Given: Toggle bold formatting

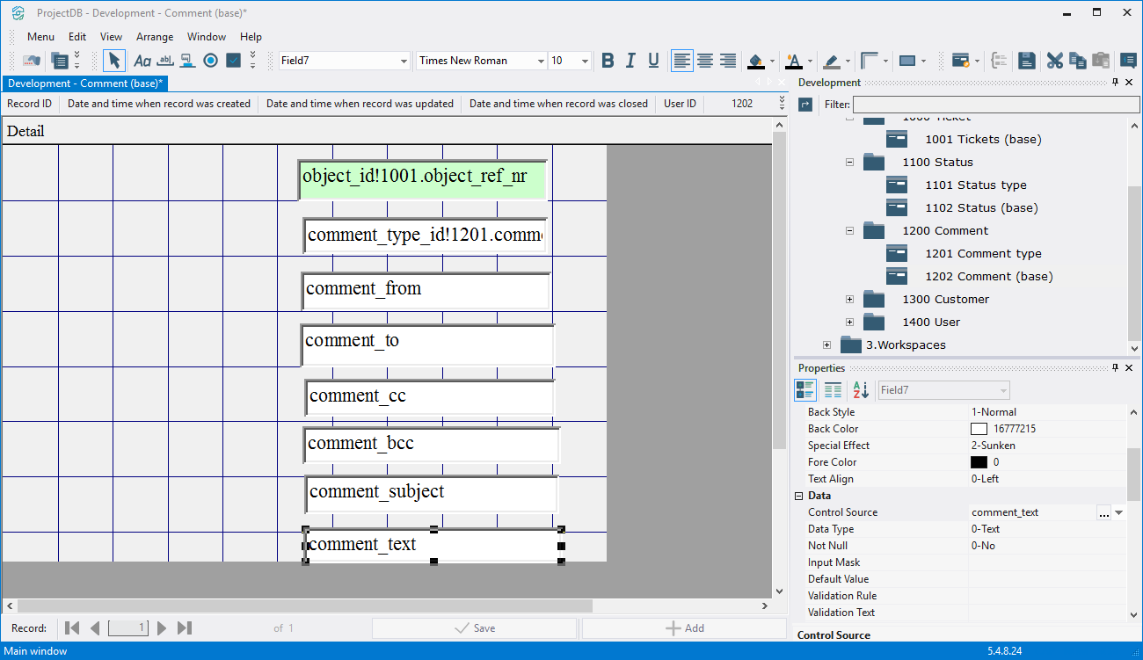Looking at the screenshot, I should [x=608, y=61].
